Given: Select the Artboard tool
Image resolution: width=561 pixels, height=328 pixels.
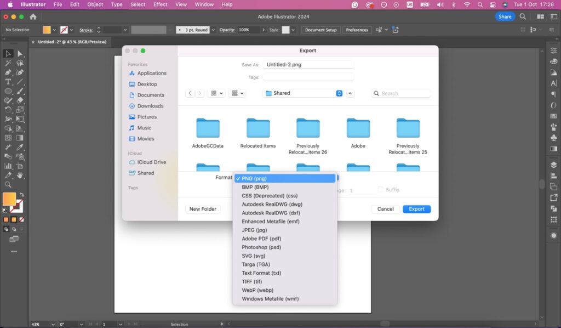Looking at the screenshot, I should (20, 166).
